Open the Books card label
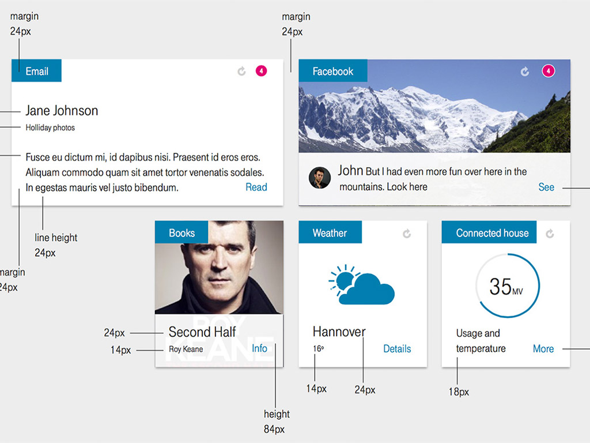 pos(181,233)
